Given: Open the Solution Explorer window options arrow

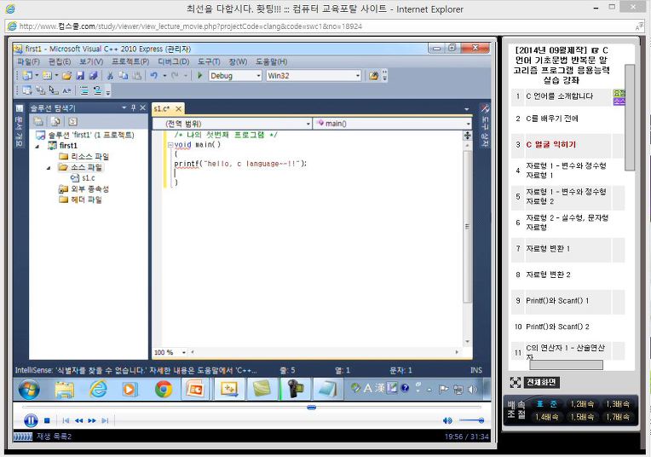Looking at the screenshot, I should (x=124, y=107).
